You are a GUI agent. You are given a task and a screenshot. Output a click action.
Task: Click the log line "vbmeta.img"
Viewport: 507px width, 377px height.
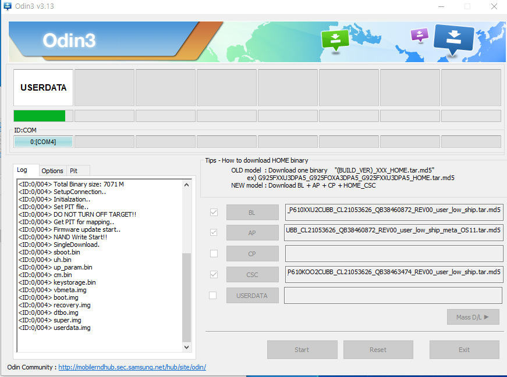tap(52, 290)
